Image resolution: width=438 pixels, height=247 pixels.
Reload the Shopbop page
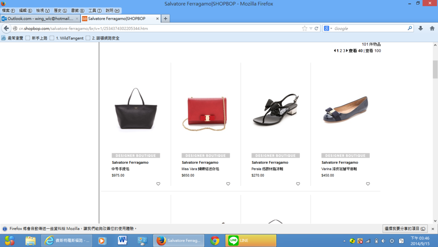coord(317,28)
